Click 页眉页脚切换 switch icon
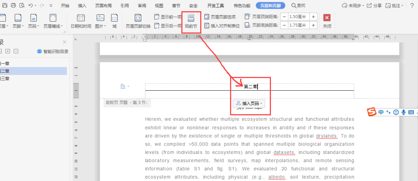This screenshot has width=418, height=181. (138, 21)
